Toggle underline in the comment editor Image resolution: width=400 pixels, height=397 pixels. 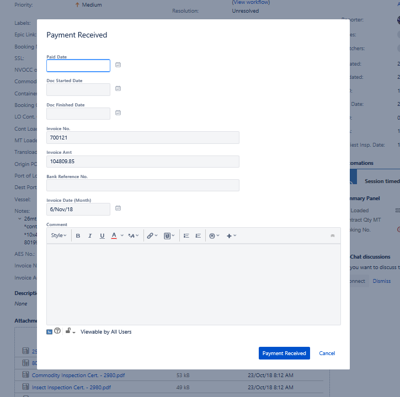[x=102, y=236]
